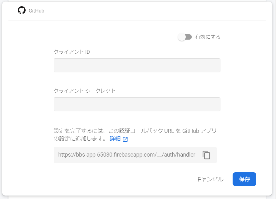The image size is (276, 199).
Task: Focus the クライアント ID text field
Action: pyautogui.click(x=137, y=66)
